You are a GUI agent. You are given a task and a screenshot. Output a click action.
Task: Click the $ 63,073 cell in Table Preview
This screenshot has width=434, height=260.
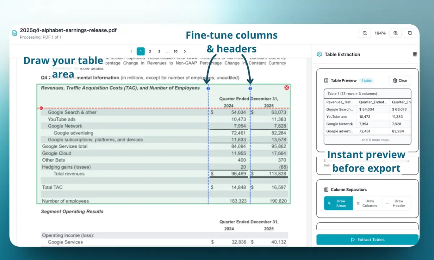pos(399,109)
